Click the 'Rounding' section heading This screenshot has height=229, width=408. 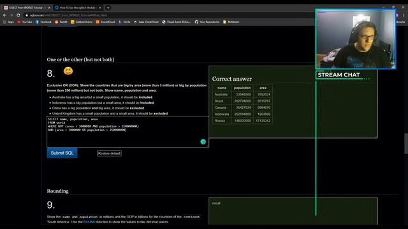(x=58, y=191)
